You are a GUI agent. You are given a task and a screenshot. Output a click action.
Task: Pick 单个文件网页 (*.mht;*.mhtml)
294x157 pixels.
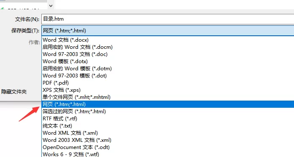point(167,97)
